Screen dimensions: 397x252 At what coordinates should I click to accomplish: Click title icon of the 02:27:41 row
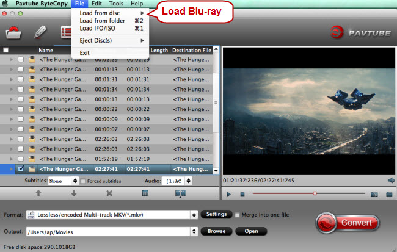tap(32, 169)
